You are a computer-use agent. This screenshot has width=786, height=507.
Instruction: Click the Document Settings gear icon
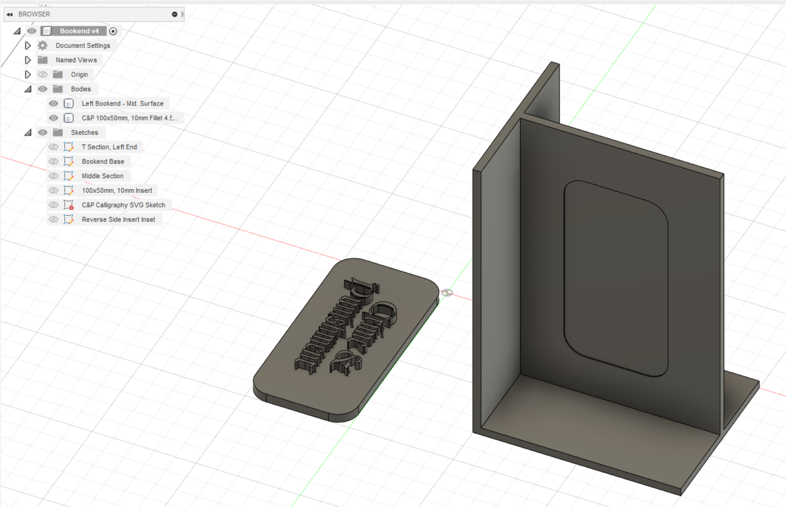43,45
